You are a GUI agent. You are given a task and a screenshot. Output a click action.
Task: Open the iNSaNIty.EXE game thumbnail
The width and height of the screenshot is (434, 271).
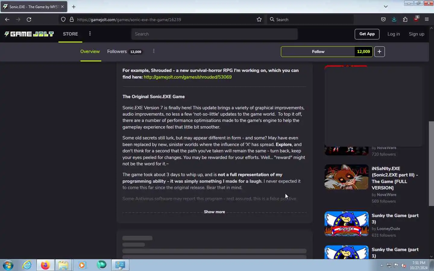click(347, 177)
